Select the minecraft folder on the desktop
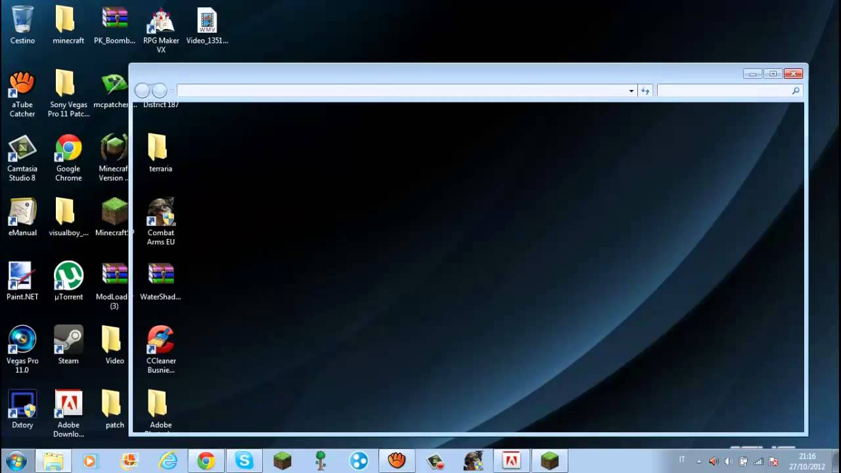Screen dimensions: 841x473 (x=68, y=25)
